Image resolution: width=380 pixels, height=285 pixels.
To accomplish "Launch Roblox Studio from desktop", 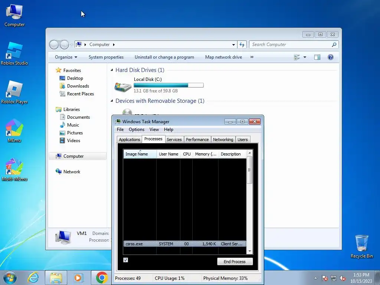I will point(14,53).
